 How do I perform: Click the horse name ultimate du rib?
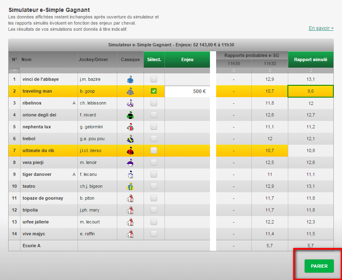pyautogui.click(x=39, y=150)
